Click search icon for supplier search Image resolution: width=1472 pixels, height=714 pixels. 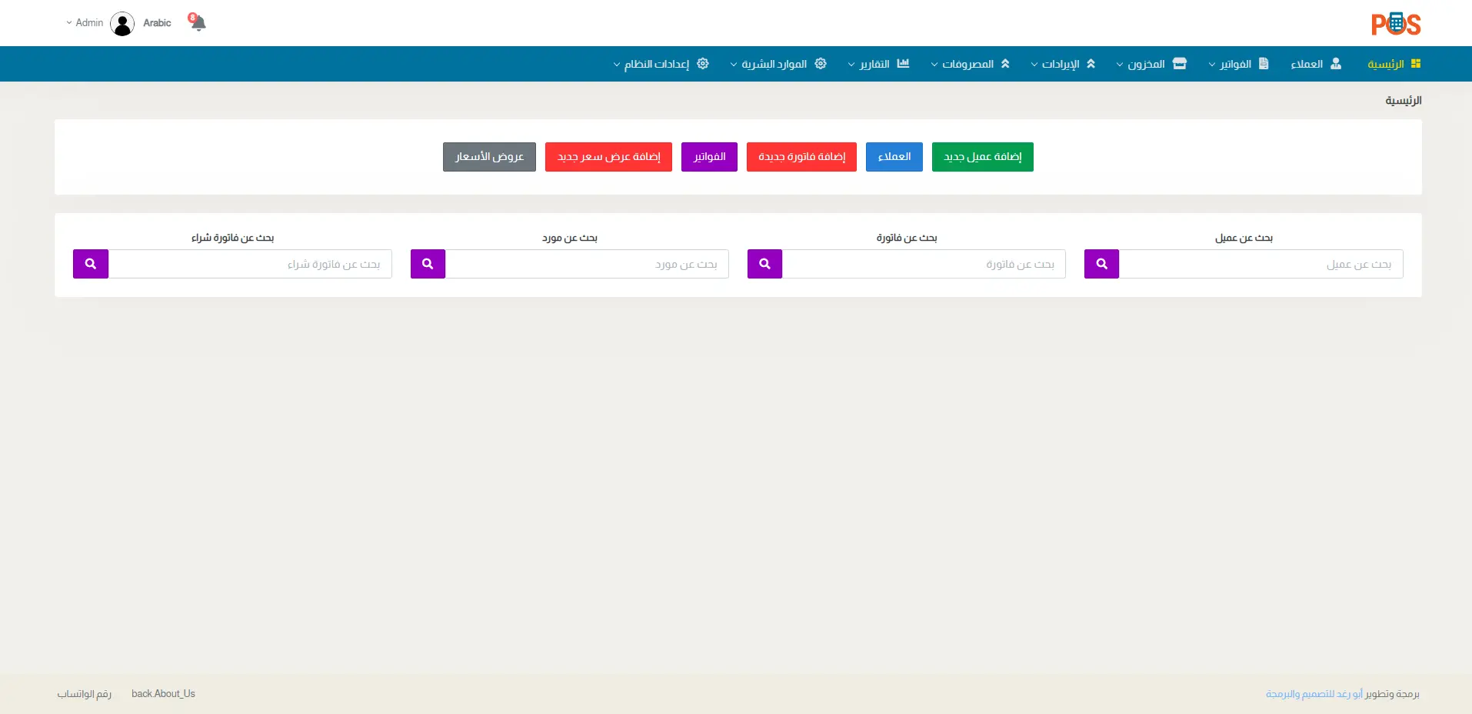[x=428, y=264]
